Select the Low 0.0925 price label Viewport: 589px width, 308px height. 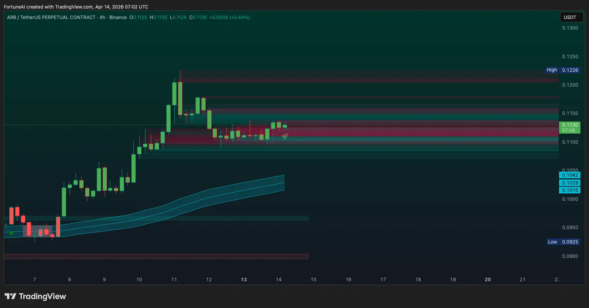(x=563, y=242)
